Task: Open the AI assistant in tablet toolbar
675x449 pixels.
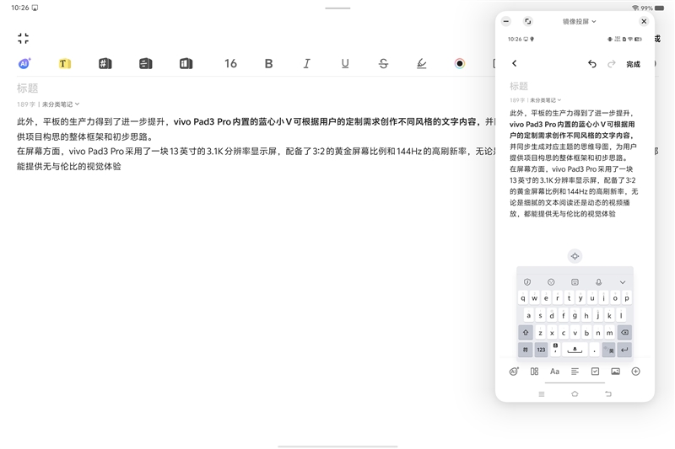Action: click(x=24, y=63)
